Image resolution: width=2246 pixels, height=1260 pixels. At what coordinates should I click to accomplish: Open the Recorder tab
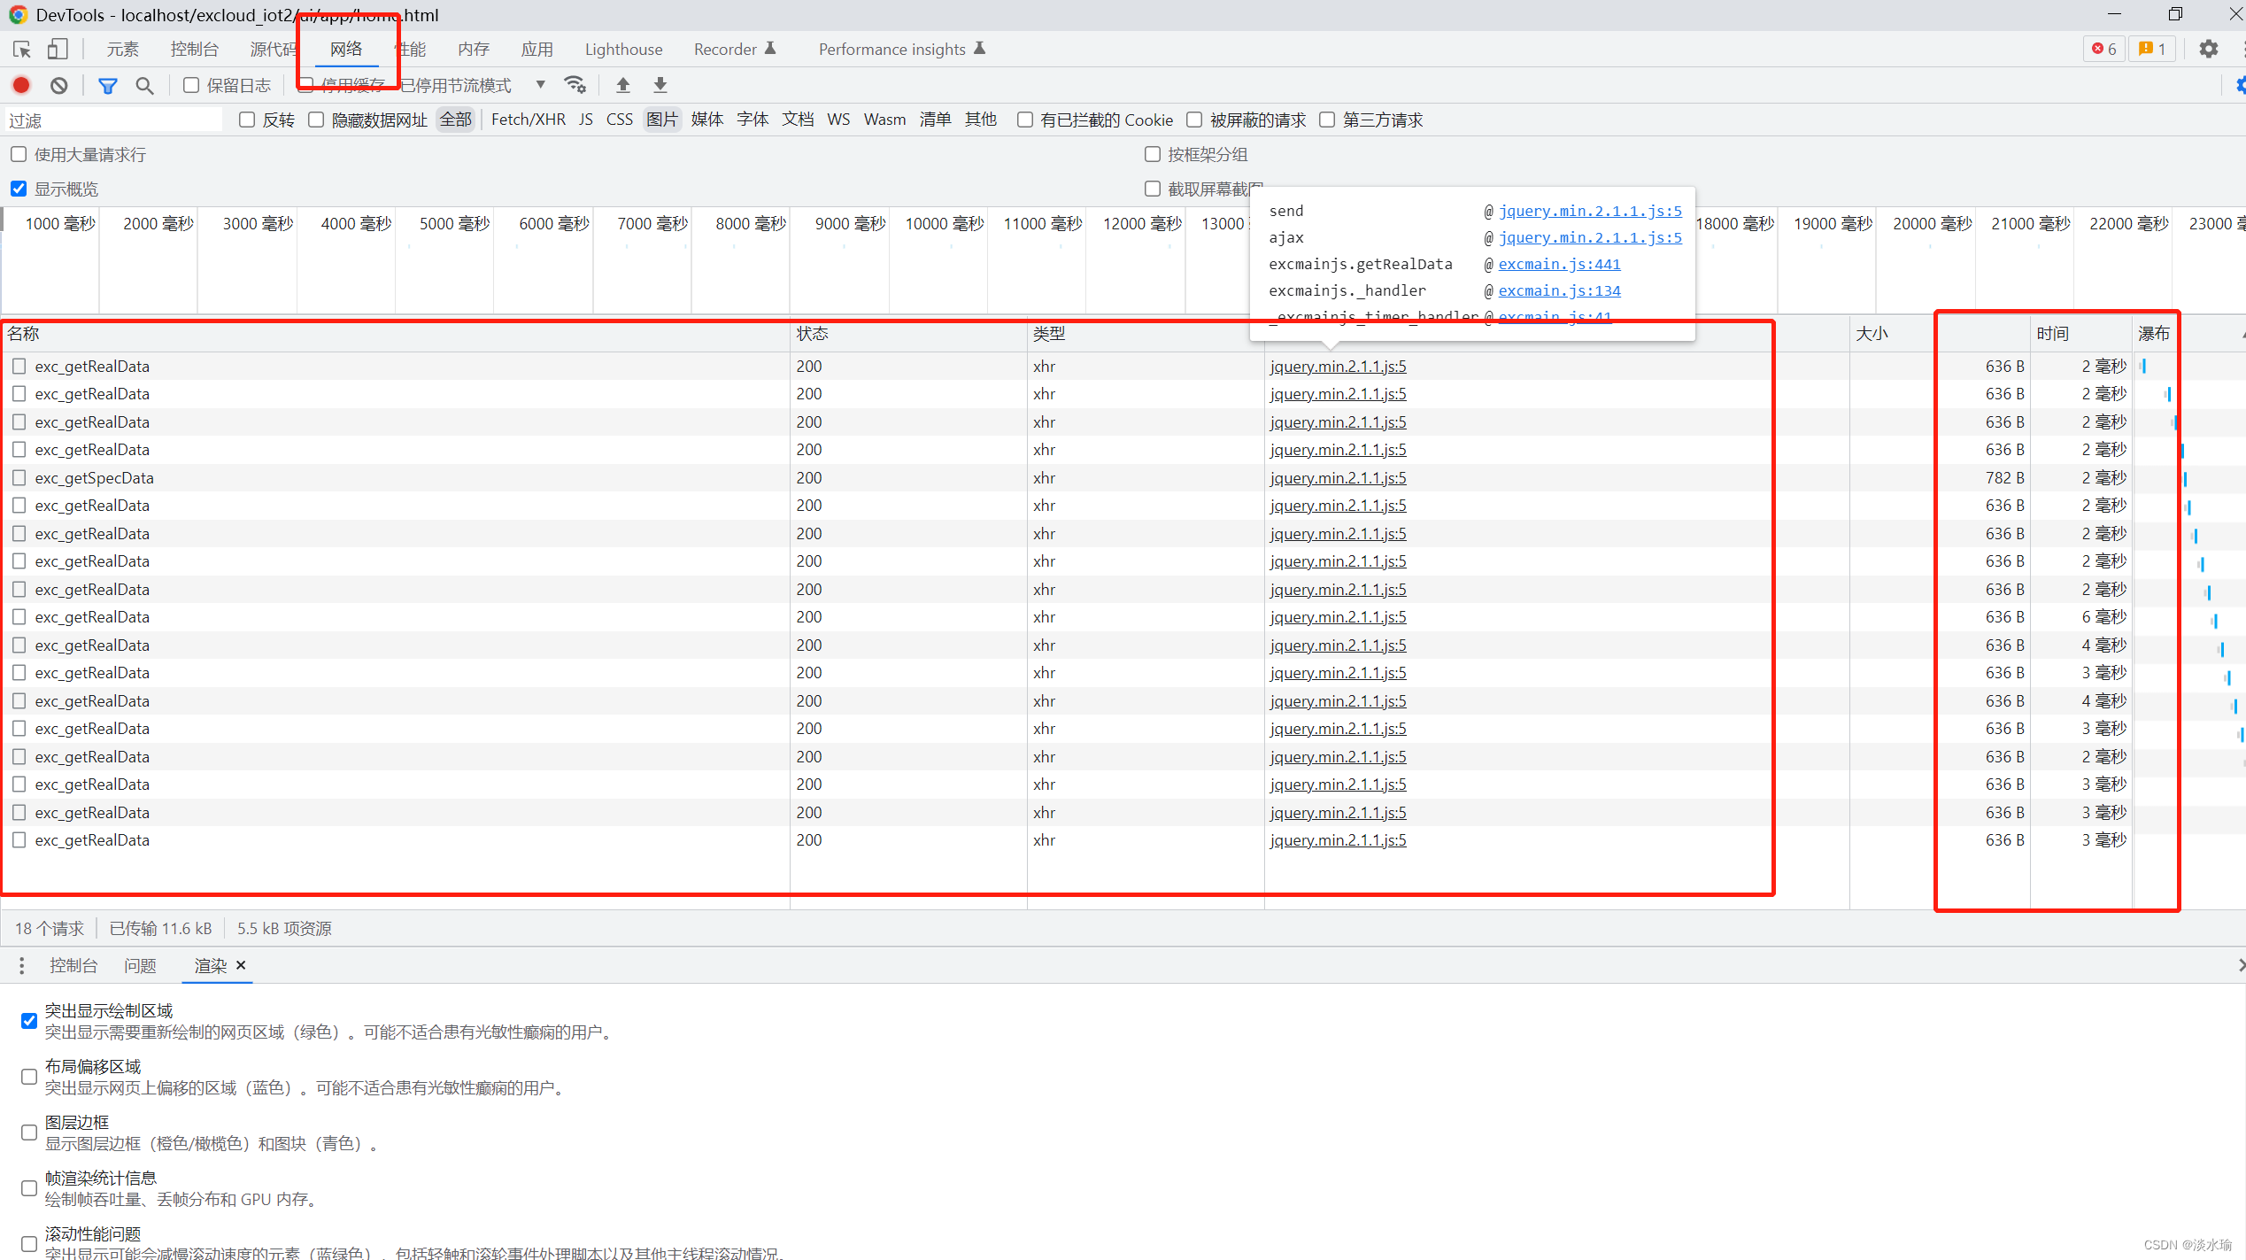735,50
